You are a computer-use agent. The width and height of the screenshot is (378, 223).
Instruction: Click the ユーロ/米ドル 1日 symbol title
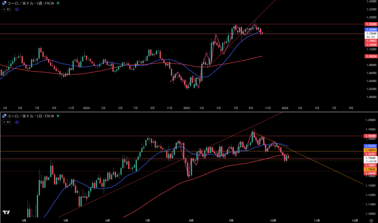[x=30, y=116]
